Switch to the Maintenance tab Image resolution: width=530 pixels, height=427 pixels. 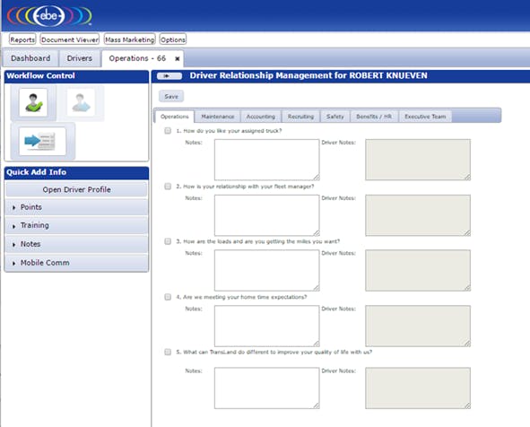218,117
